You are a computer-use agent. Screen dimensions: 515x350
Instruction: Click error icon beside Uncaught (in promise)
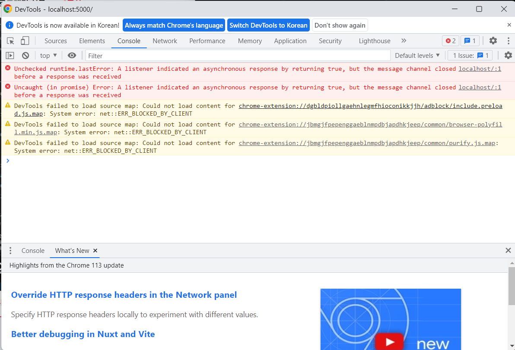pyautogui.click(x=8, y=87)
